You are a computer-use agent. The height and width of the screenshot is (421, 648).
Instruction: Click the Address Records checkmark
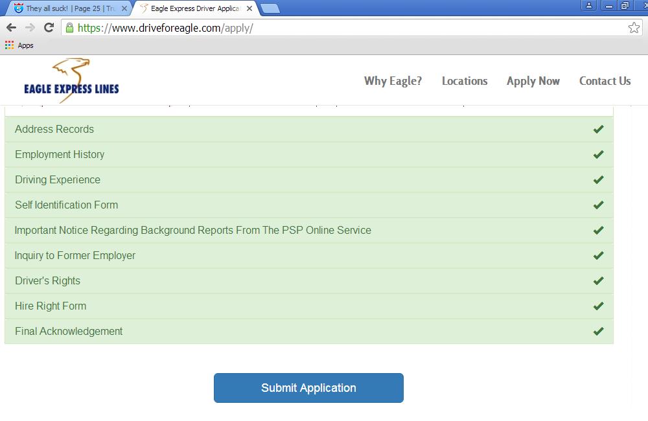tap(598, 130)
